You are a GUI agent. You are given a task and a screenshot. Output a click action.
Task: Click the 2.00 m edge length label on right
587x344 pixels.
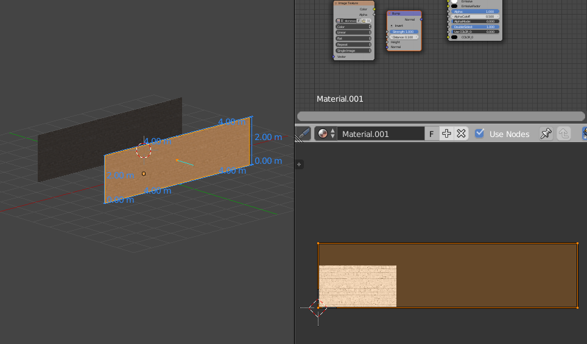(268, 137)
